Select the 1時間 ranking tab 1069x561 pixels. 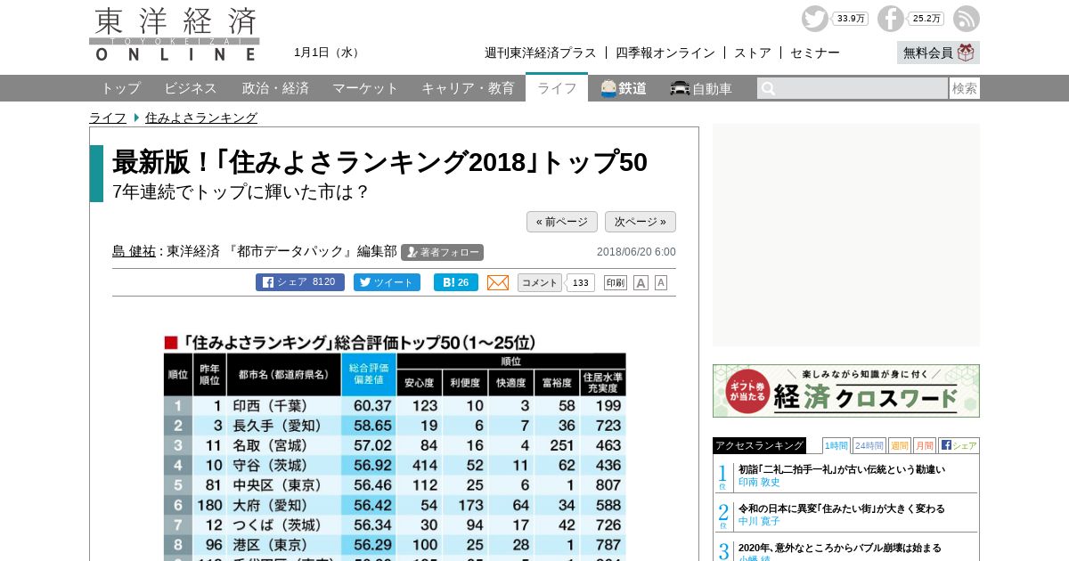tap(836, 445)
